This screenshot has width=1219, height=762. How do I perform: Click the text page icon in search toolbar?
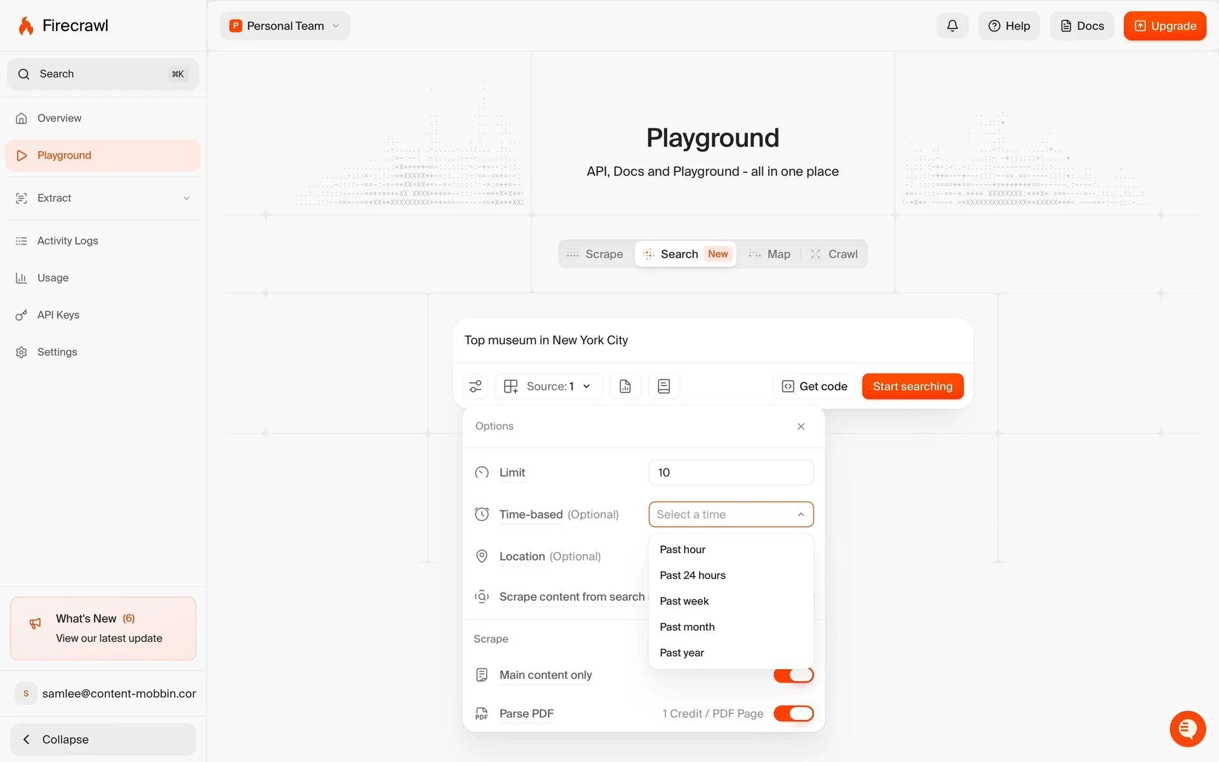coord(663,386)
